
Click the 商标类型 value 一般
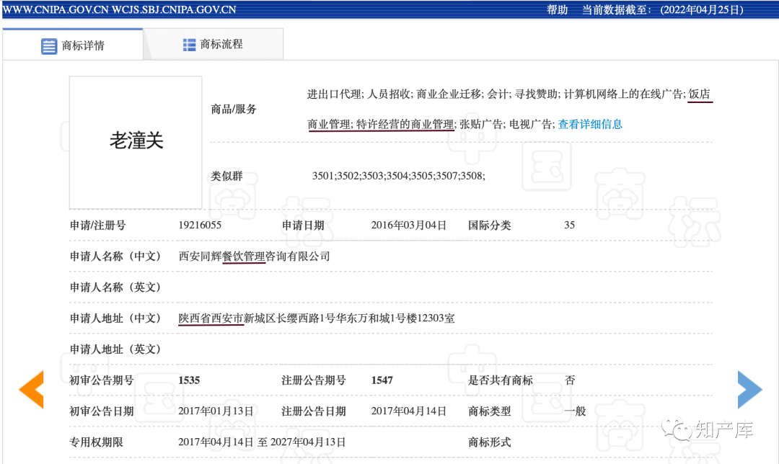(575, 411)
